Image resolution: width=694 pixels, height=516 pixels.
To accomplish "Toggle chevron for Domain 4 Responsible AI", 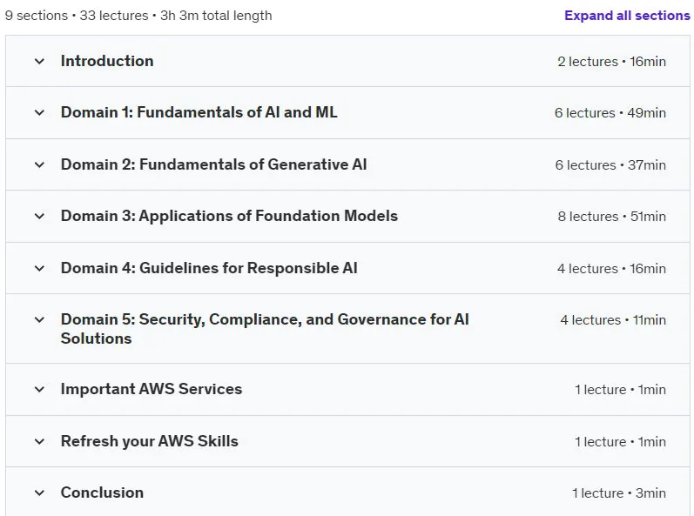I will (x=39, y=268).
